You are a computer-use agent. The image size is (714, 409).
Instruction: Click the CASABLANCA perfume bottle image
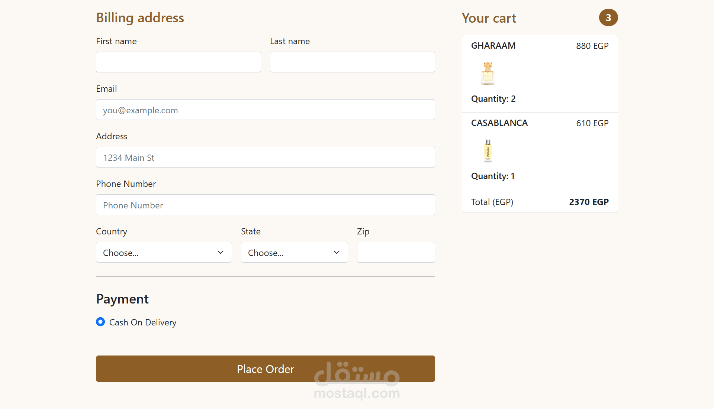[x=488, y=150]
